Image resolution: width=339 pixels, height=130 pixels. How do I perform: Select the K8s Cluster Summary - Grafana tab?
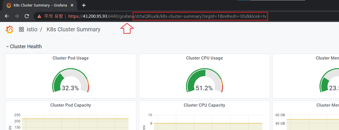click(x=40, y=5)
